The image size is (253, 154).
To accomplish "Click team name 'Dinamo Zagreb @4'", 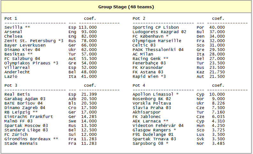I will click(x=25, y=108).
